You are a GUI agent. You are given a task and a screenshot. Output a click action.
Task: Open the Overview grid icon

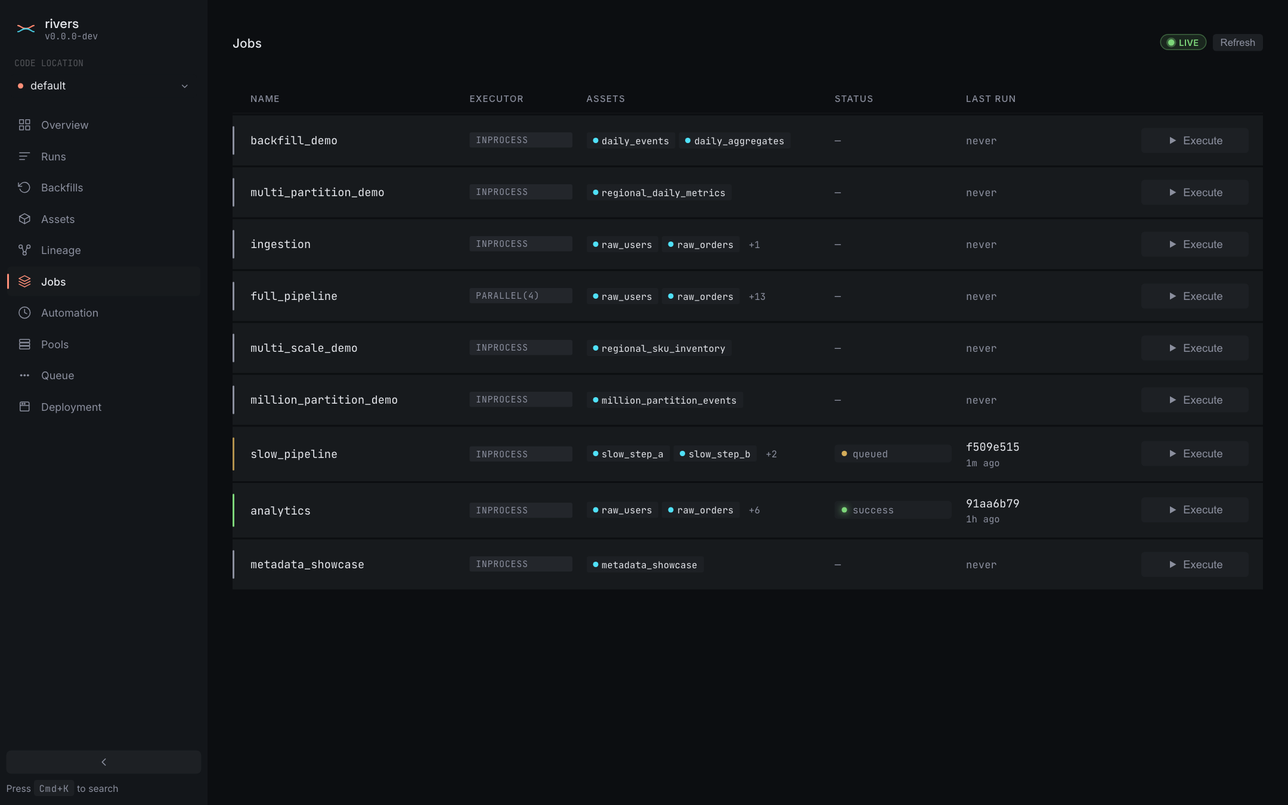point(24,125)
